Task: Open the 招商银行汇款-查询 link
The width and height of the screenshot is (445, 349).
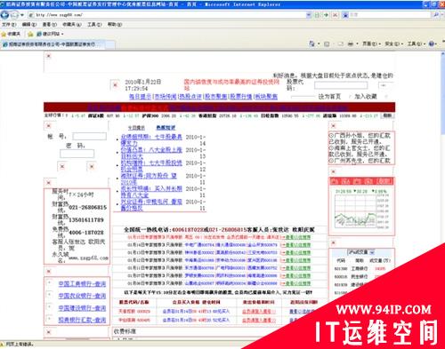Action: click(x=82, y=320)
